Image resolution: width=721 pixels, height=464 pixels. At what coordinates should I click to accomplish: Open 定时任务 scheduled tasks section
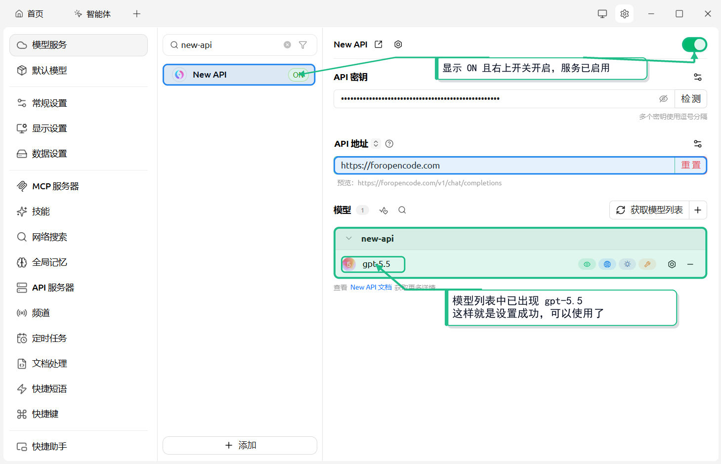79,338
